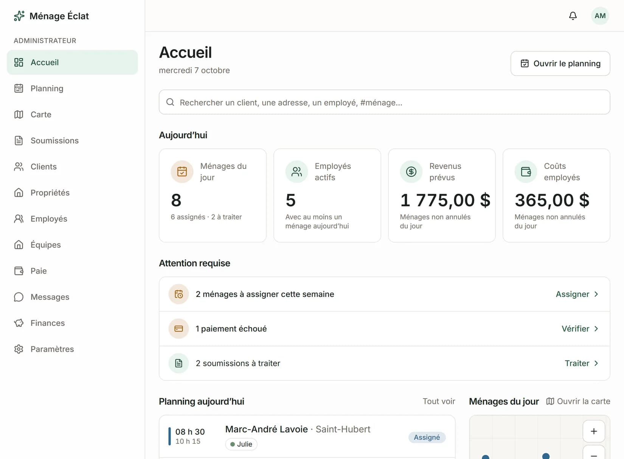Click the failed payment card icon
This screenshot has height=459, width=624.
[179, 329]
